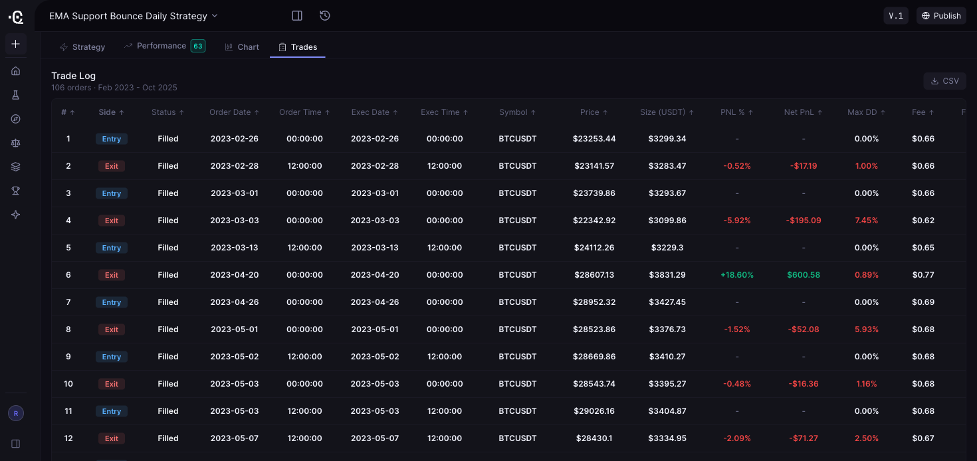Image resolution: width=977 pixels, height=461 pixels.
Task: Click the -5.92% PNL value
Action: (737, 221)
